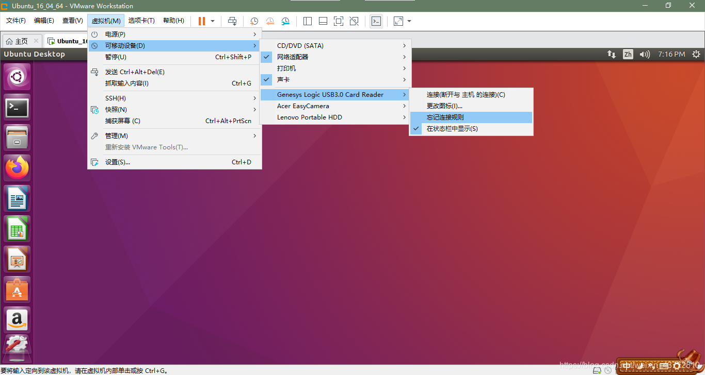Launch Firefox from the Ubuntu launcher
705x375 pixels.
tap(17, 168)
